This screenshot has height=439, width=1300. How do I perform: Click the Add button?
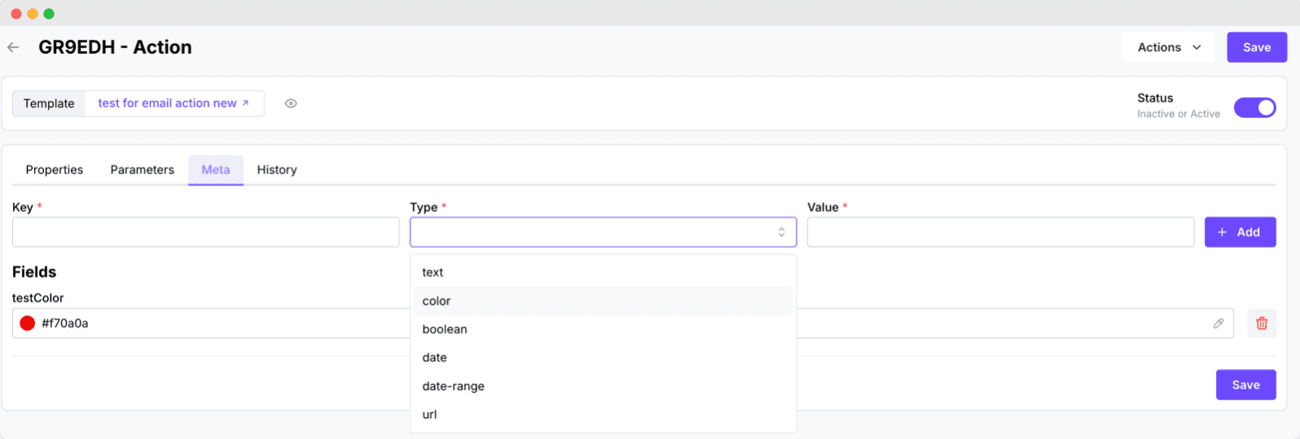pyautogui.click(x=1240, y=233)
